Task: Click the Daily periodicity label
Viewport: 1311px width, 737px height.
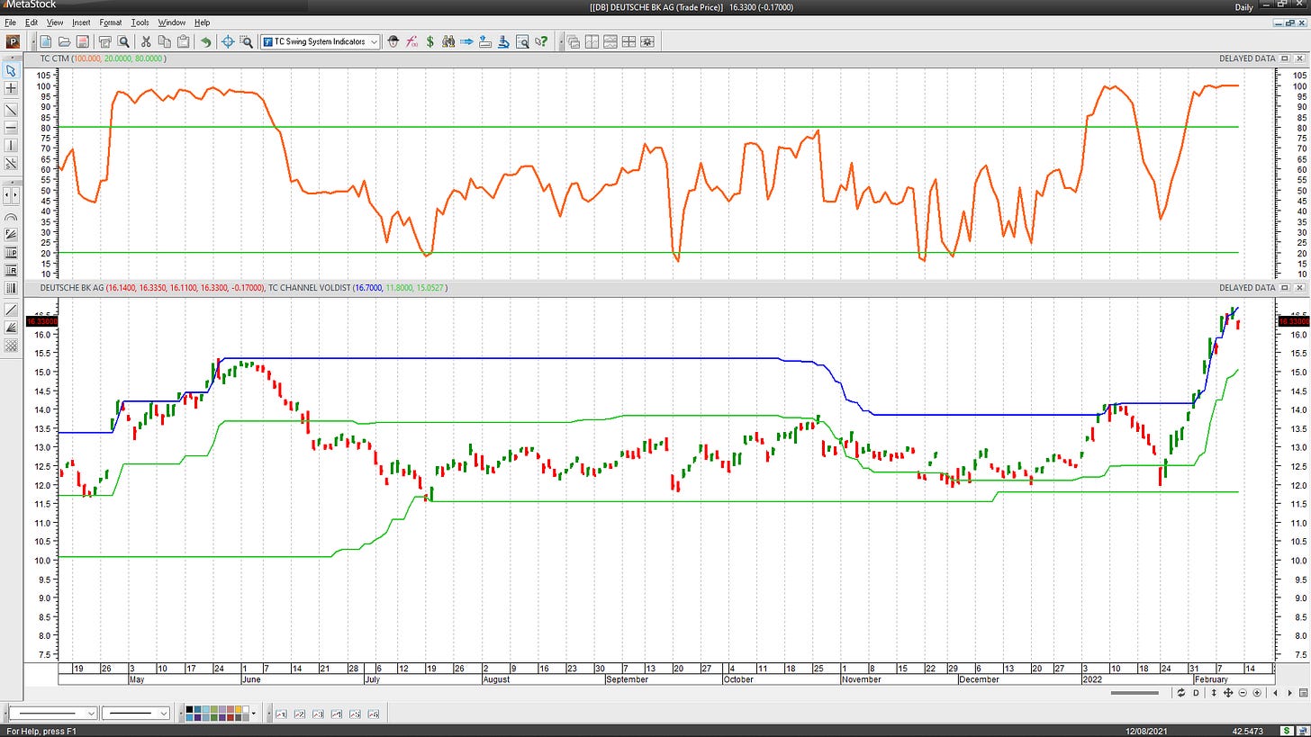Action: [x=1243, y=7]
